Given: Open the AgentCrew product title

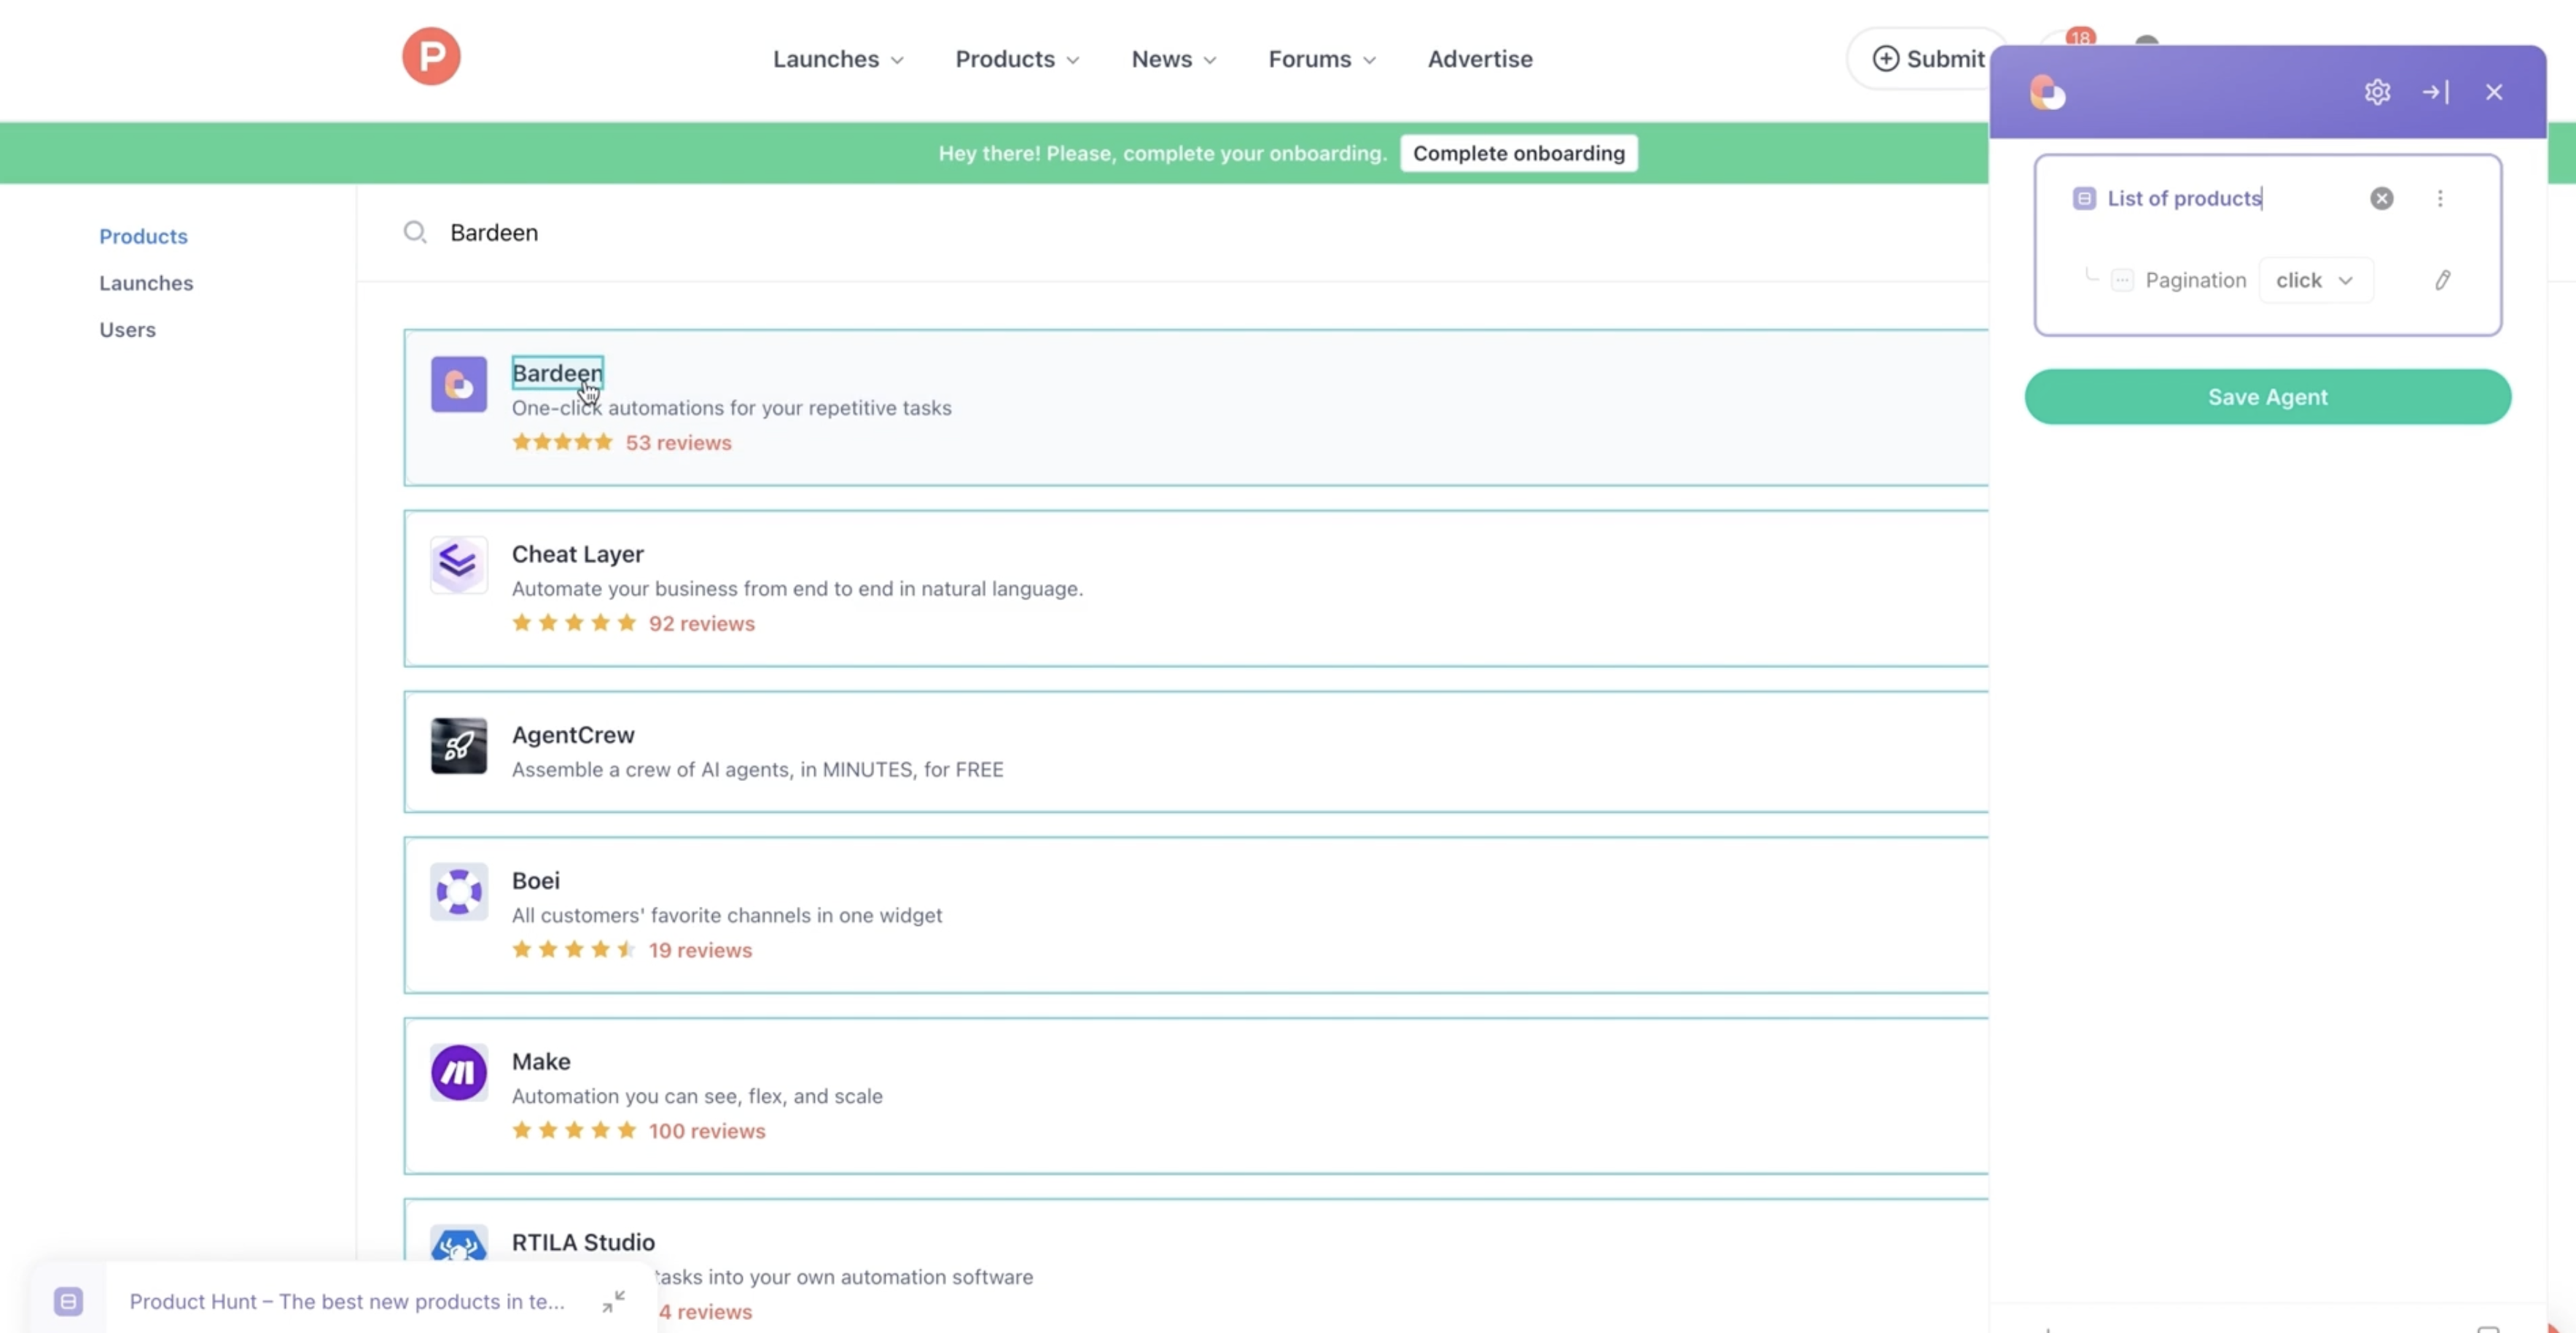Looking at the screenshot, I should tap(573, 736).
